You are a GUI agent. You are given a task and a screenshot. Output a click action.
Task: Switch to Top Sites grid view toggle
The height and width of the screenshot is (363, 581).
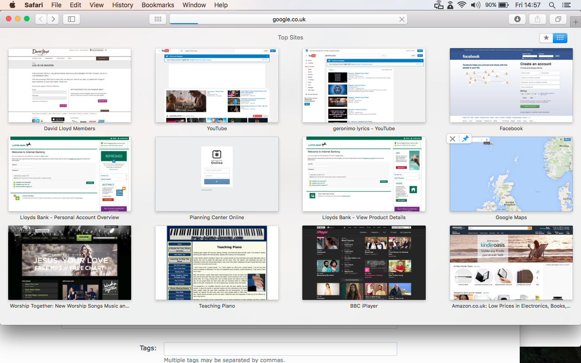click(x=560, y=38)
